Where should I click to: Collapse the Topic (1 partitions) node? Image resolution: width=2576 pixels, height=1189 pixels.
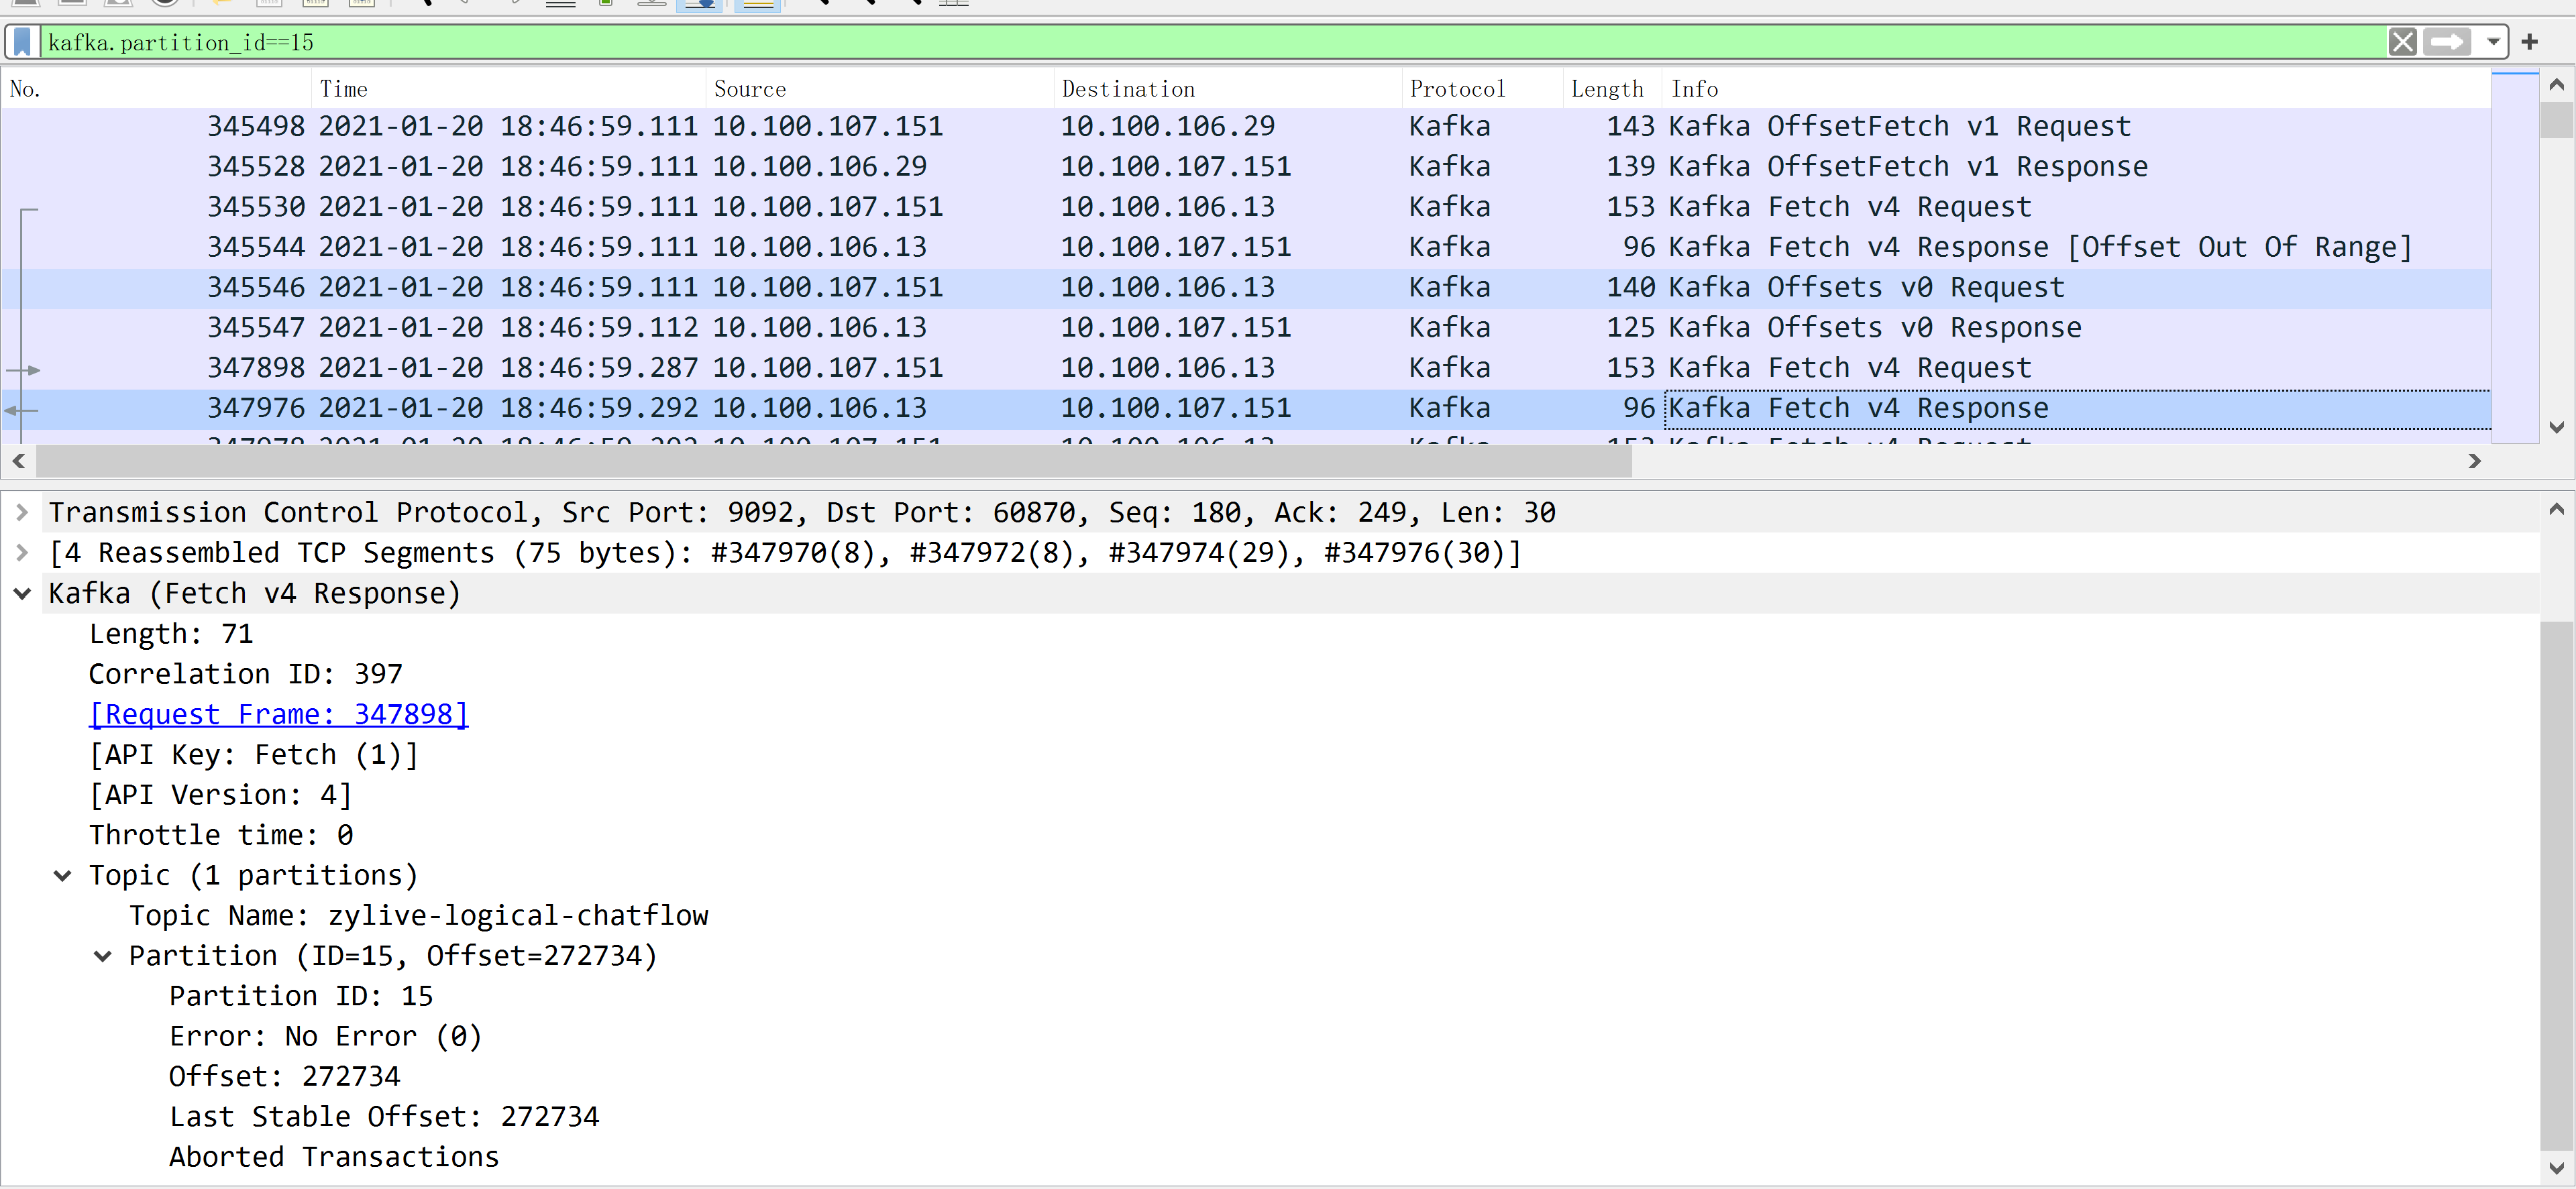point(62,876)
